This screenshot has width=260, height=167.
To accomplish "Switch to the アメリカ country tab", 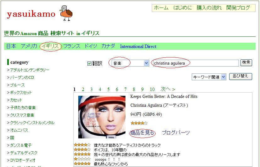I will coord(29,46).
